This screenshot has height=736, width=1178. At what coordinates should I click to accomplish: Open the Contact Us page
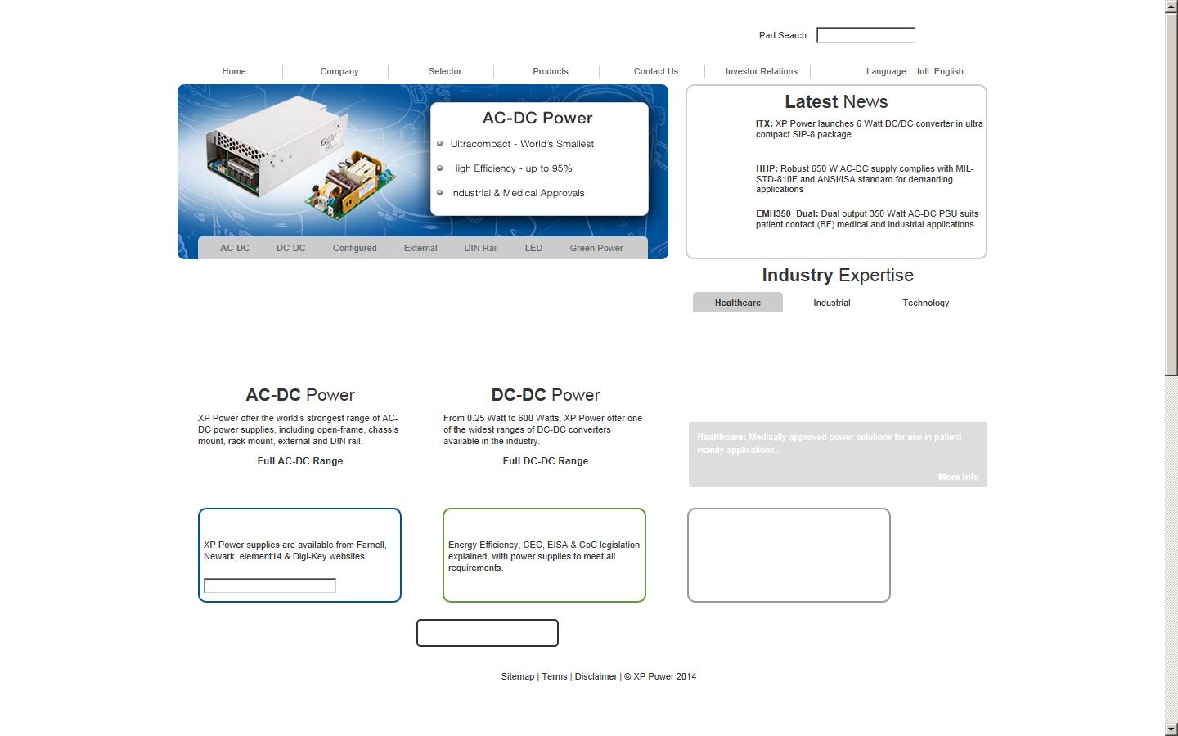click(x=654, y=71)
